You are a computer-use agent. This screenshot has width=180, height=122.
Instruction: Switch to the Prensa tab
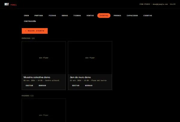117,16
